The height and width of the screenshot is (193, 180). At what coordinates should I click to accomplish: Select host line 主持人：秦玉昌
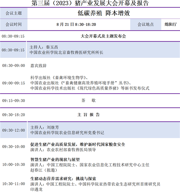pos(43,47)
